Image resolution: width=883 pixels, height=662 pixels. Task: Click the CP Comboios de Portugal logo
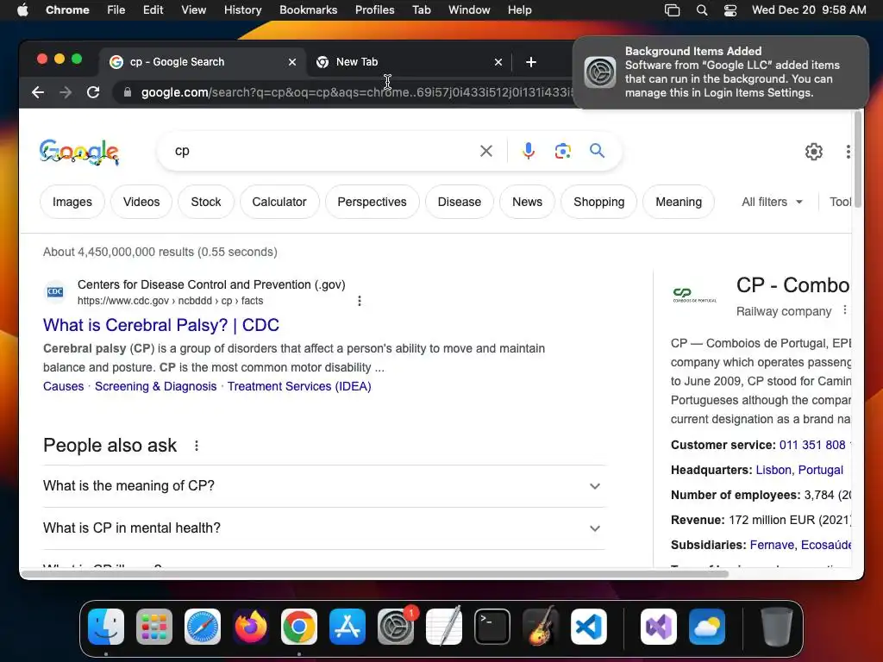pos(694,294)
